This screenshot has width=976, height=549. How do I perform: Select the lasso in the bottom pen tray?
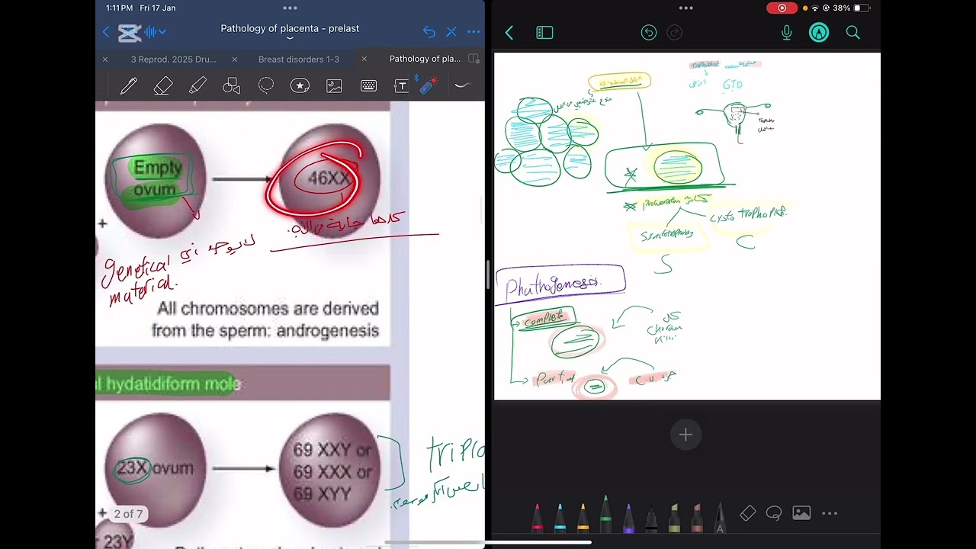[x=774, y=513]
